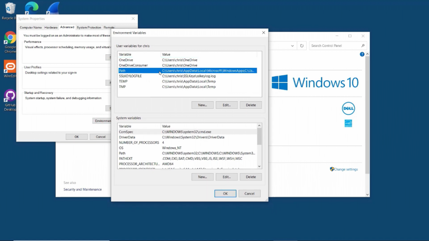Click the Control Panel refresh icon

click(x=302, y=46)
